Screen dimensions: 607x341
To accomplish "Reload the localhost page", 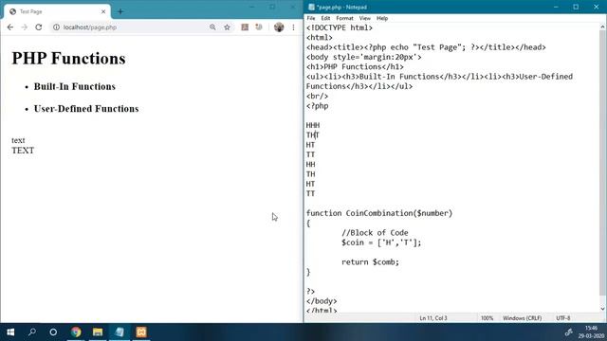I will (38, 27).
